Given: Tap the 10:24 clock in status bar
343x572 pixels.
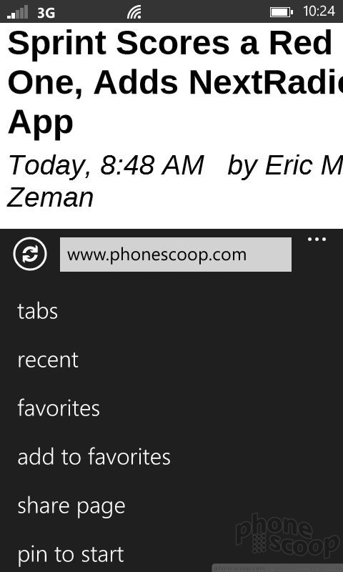Looking at the screenshot, I should pos(319,11).
